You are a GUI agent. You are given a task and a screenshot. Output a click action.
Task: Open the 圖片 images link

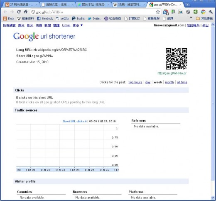pyautogui.click(x=21, y=25)
